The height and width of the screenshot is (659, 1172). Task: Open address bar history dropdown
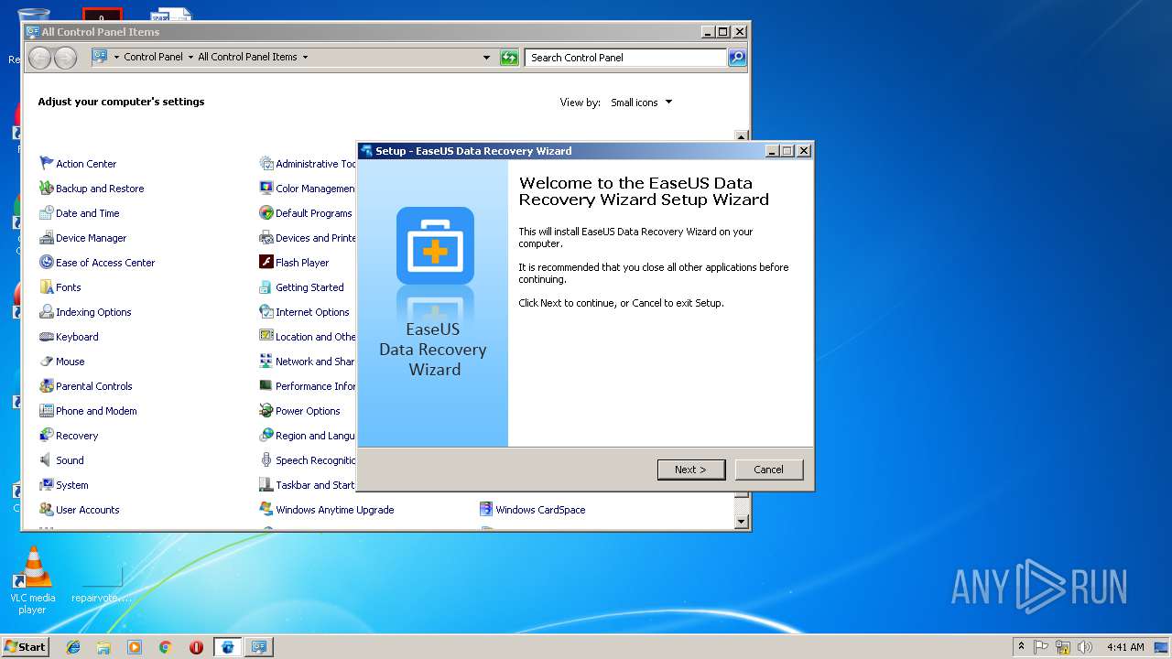pyautogui.click(x=486, y=58)
